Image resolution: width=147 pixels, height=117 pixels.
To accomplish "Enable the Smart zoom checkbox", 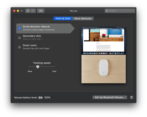I will [x=19, y=47].
